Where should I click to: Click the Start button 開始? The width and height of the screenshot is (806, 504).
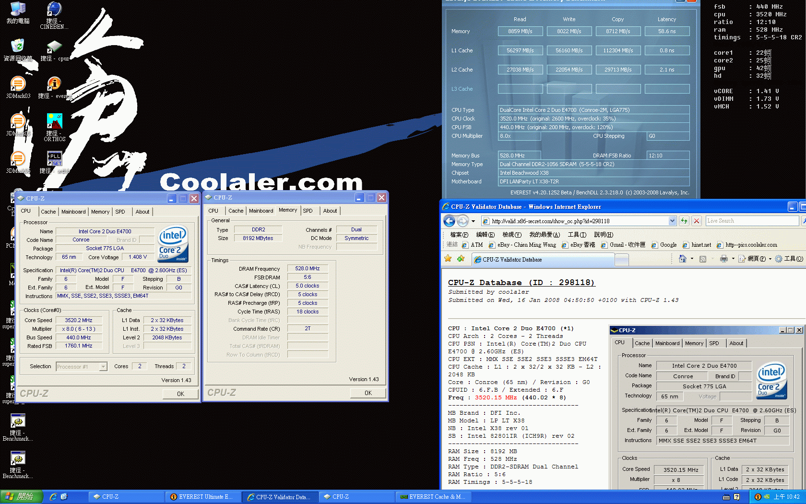pyautogui.click(x=22, y=497)
